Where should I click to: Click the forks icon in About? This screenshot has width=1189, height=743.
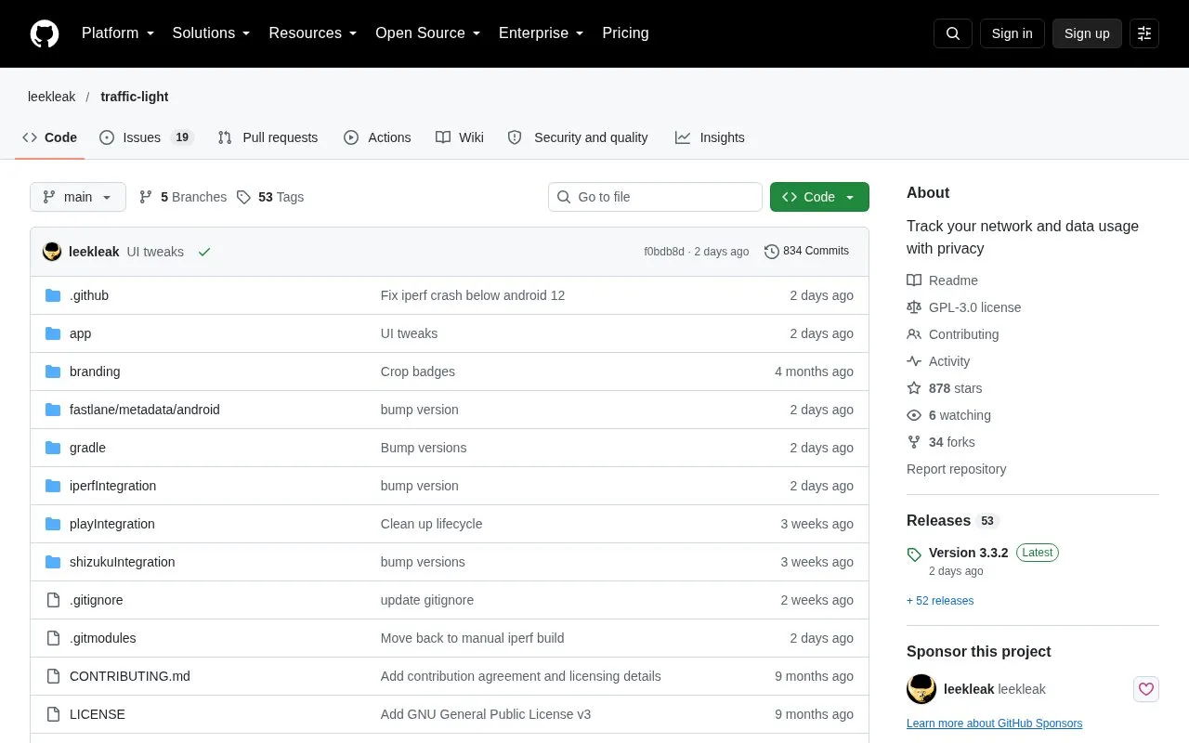coord(914,442)
